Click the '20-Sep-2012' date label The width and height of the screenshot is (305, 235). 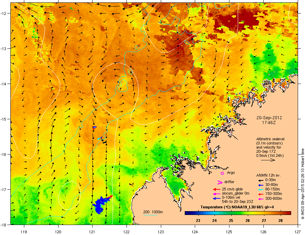[x=269, y=118]
